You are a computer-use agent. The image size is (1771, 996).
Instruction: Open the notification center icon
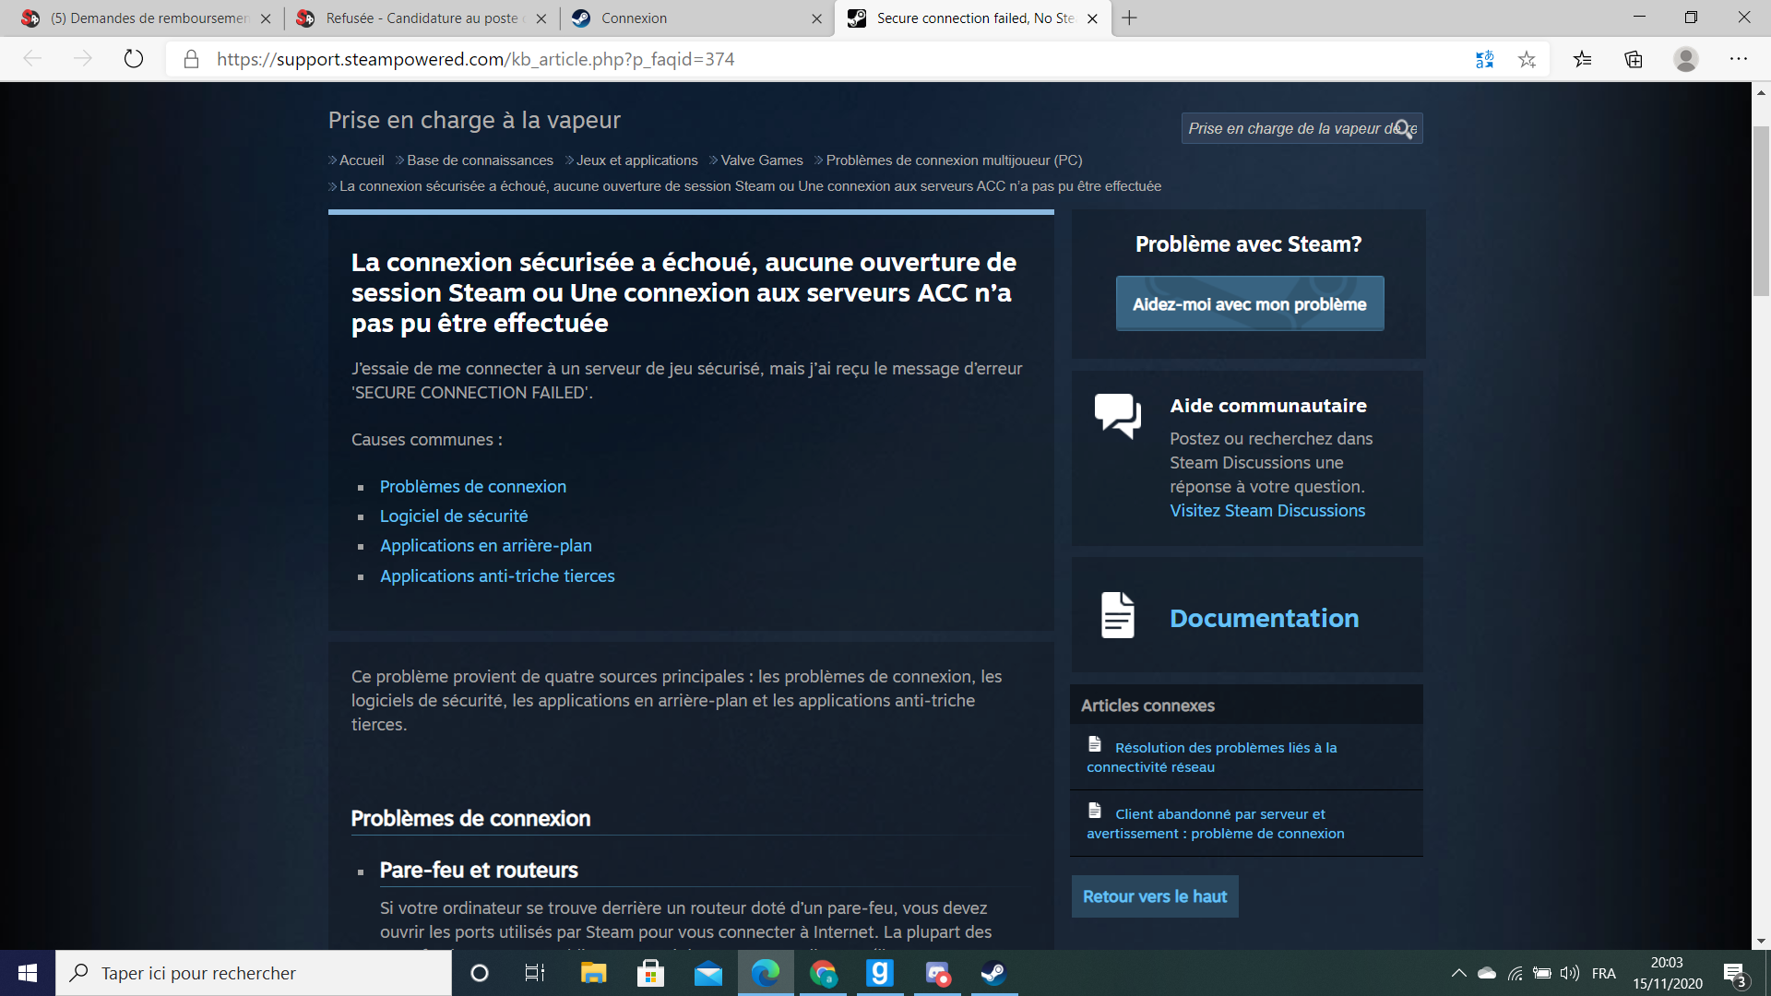(x=1735, y=974)
